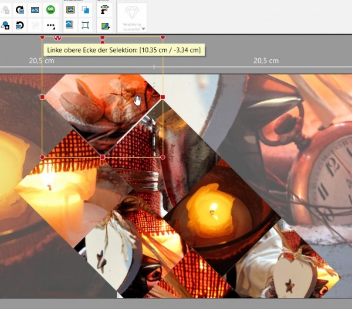Click the right-middle square selection handle
The height and width of the screenshot is (309, 352).
click(163, 97)
